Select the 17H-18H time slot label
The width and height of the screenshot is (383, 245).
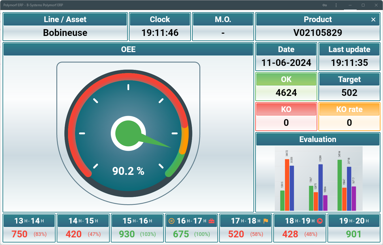[246, 221]
